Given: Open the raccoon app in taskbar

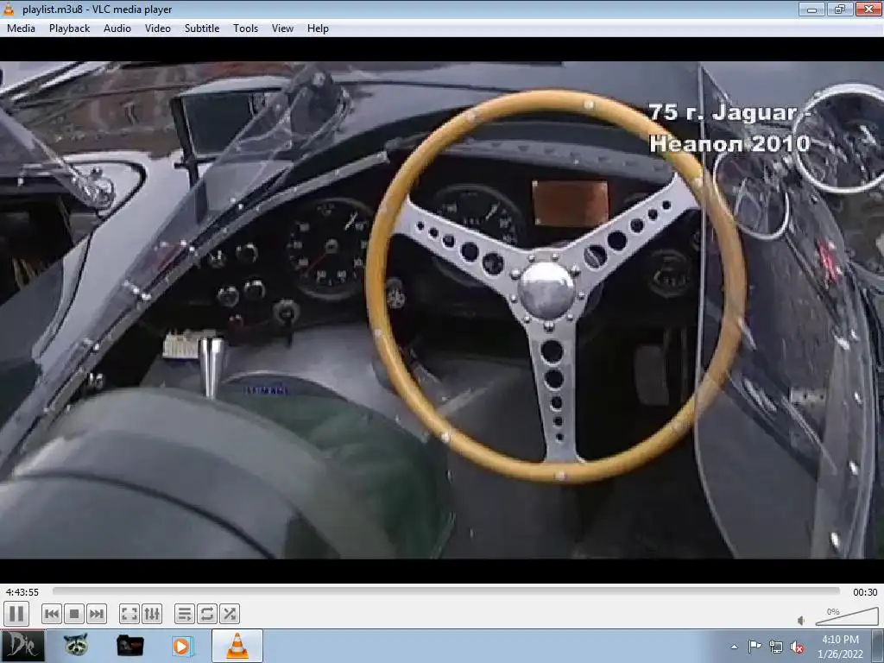Looking at the screenshot, I should (x=76, y=646).
